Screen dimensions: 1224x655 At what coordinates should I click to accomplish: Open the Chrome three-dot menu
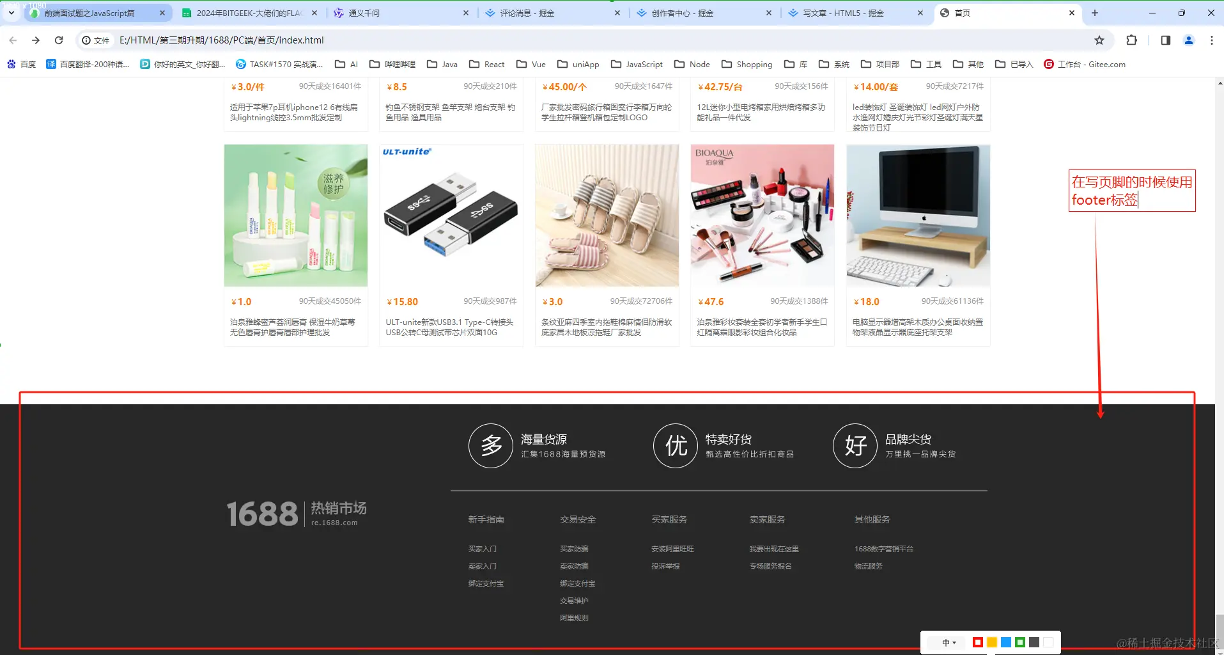pyautogui.click(x=1212, y=40)
